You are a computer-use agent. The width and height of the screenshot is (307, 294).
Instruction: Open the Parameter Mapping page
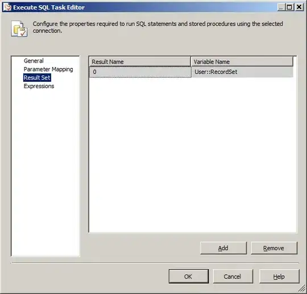pos(48,69)
